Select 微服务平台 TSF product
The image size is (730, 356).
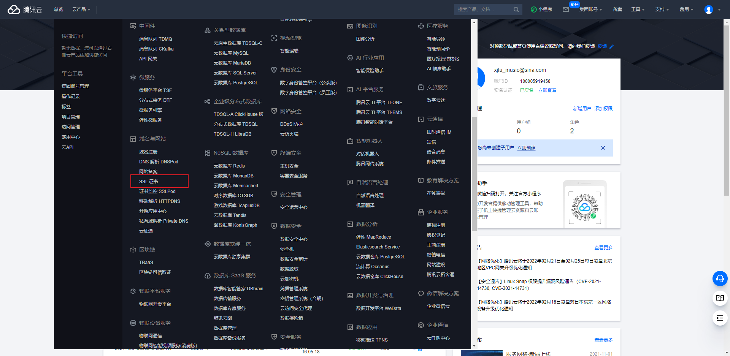coord(156,90)
